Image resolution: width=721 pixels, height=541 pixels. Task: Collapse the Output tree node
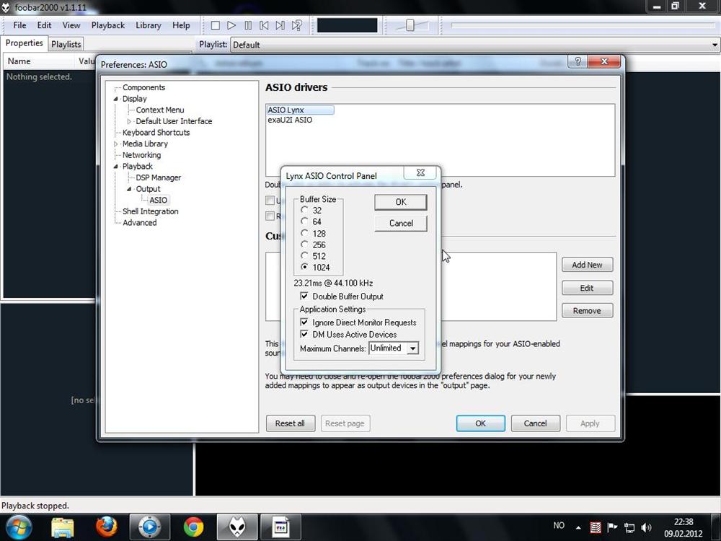129,189
